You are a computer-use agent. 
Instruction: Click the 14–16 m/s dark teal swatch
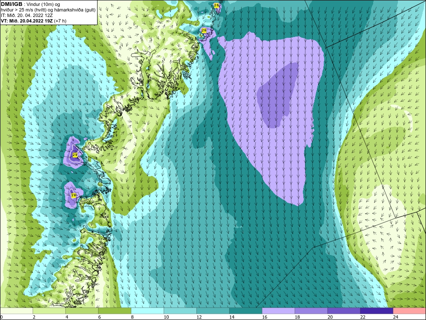tap(246, 311)
